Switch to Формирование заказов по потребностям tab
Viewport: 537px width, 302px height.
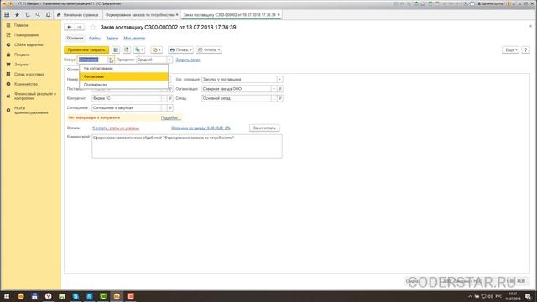[x=139, y=15]
